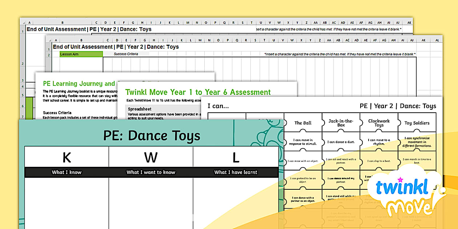
Task: Select the 'What I want to know' header bar
Action: click(x=150, y=172)
